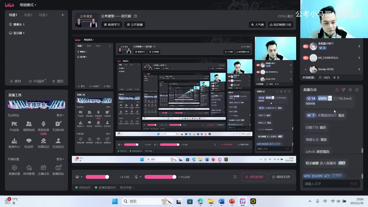Expand 更多 under 互动玩法
368x207 pixels.
[x=60, y=115]
